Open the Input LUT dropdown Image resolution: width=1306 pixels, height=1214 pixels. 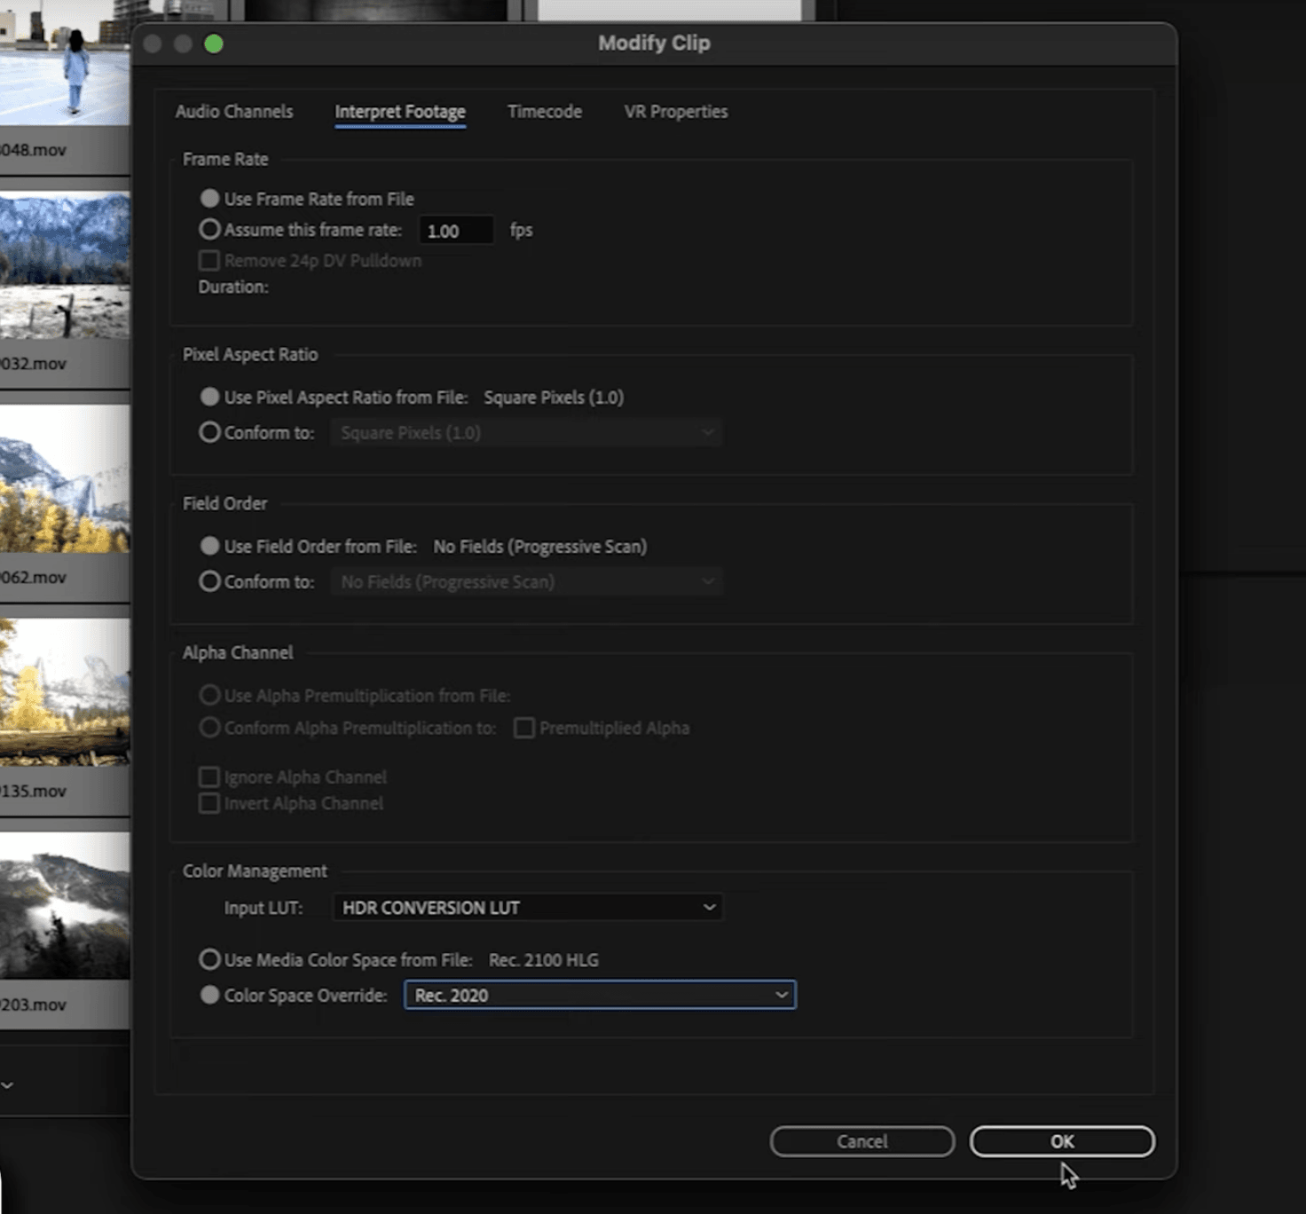[528, 907]
